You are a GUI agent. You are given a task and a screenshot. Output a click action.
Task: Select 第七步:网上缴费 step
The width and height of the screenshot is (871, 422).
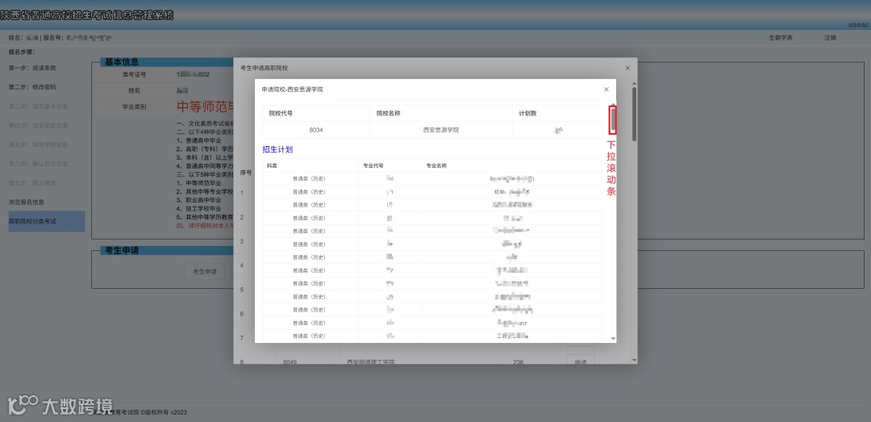32,183
